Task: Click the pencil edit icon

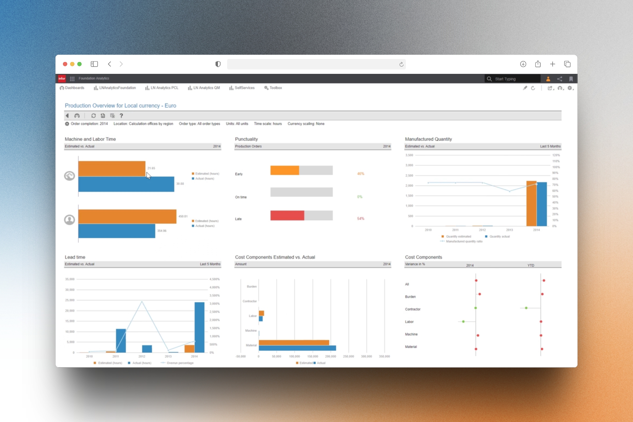Action: [x=525, y=88]
